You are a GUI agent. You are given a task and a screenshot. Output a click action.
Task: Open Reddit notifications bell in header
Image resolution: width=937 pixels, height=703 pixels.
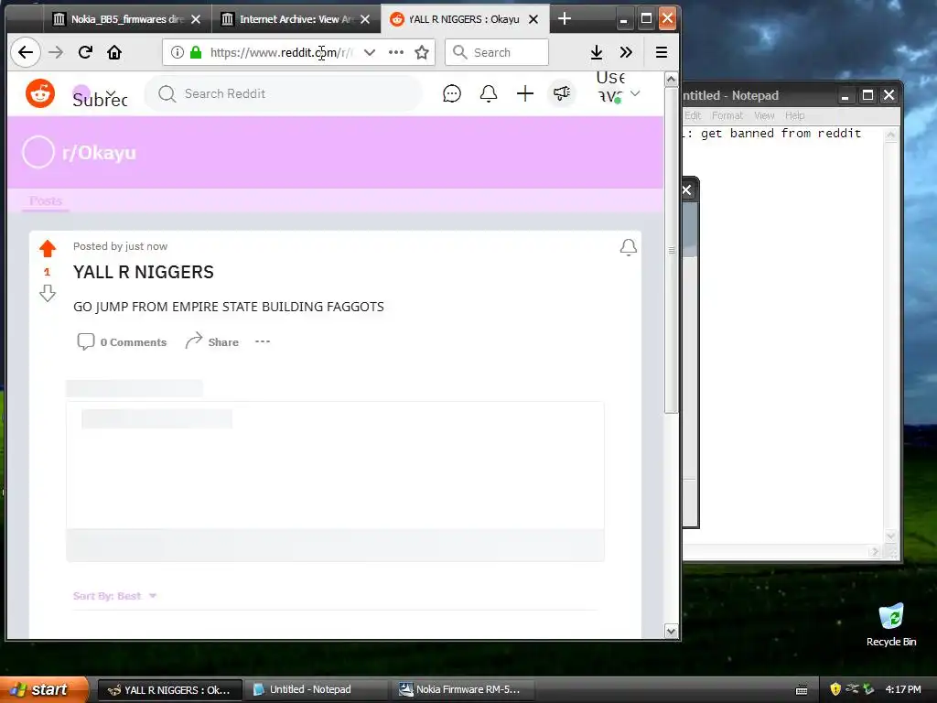[489, 94]
